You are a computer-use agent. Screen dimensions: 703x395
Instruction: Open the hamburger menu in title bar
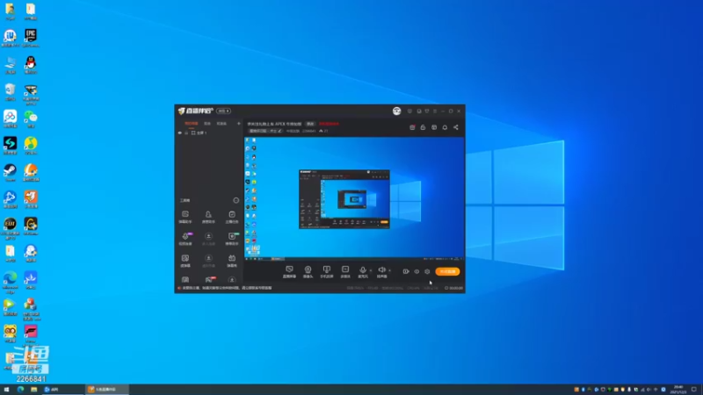tap(435, 111)
